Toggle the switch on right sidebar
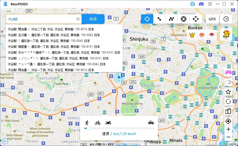 pos(228,82)
